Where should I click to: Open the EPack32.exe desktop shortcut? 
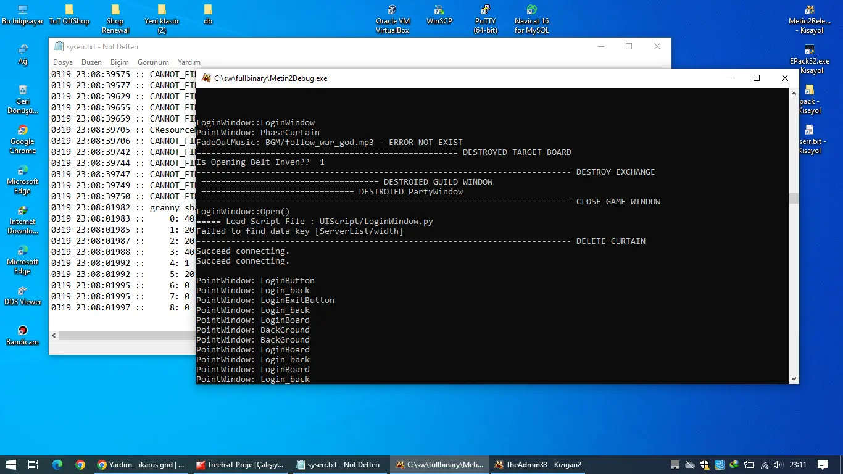click(809, 51)
